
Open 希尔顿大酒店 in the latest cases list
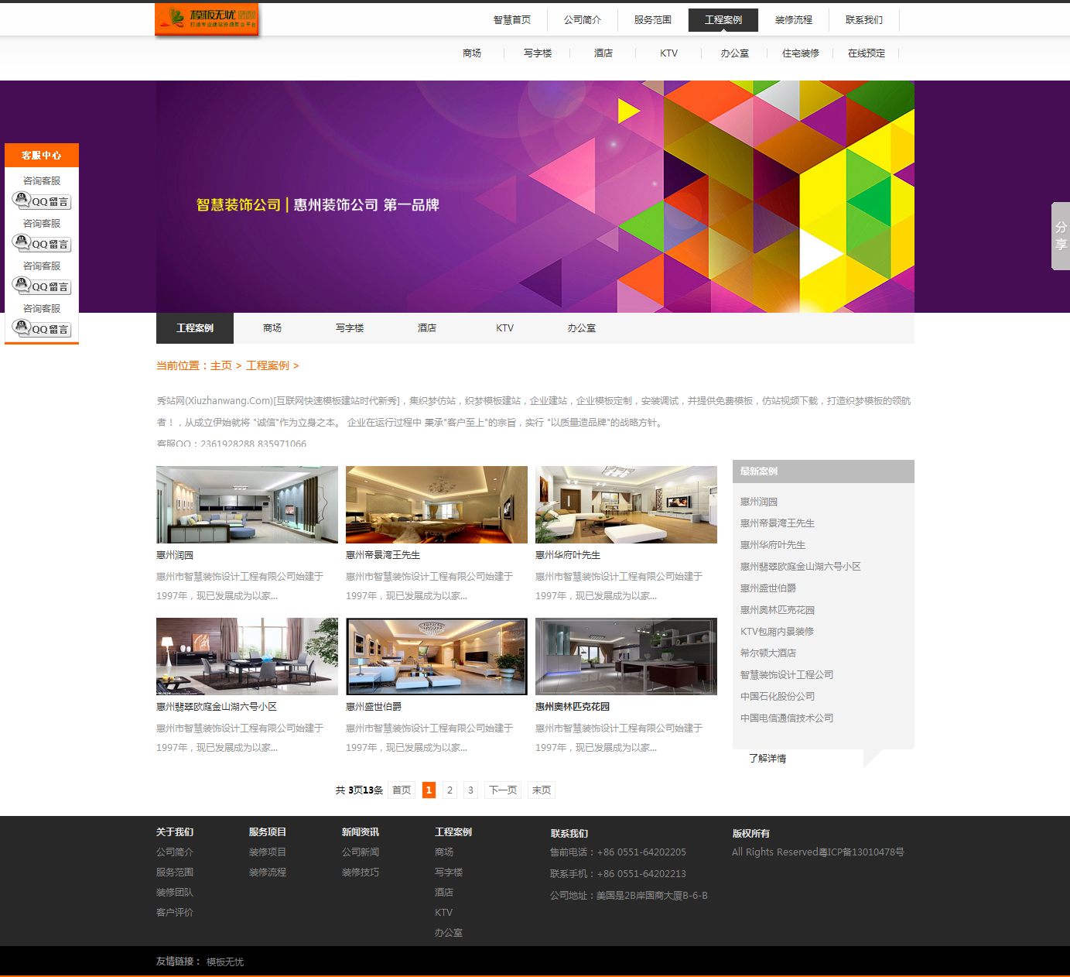click(767, 653)
